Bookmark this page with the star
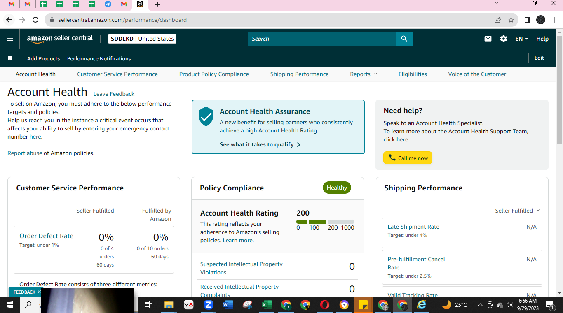The height and width of the screenshot is (313, 563). 511,20
